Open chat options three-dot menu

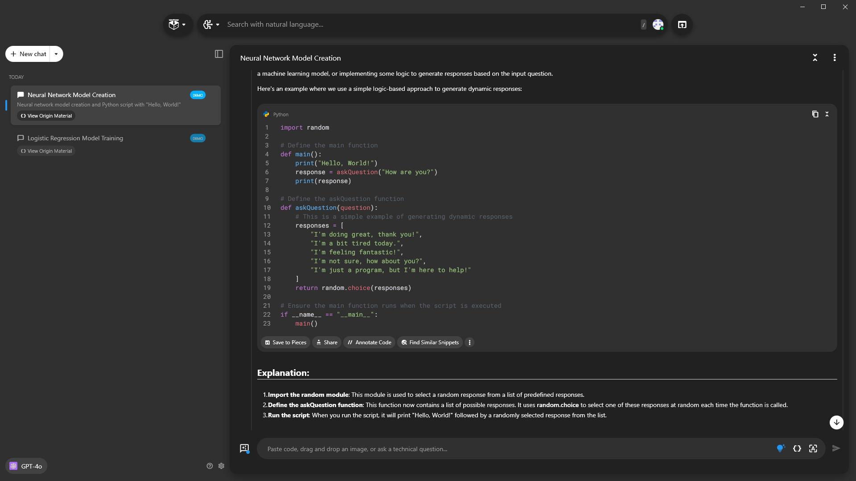click(x=835, y=57)
